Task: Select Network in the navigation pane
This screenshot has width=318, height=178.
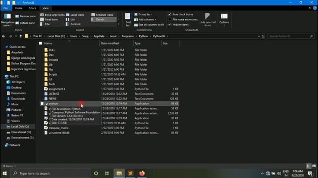Action: point(14,145)
